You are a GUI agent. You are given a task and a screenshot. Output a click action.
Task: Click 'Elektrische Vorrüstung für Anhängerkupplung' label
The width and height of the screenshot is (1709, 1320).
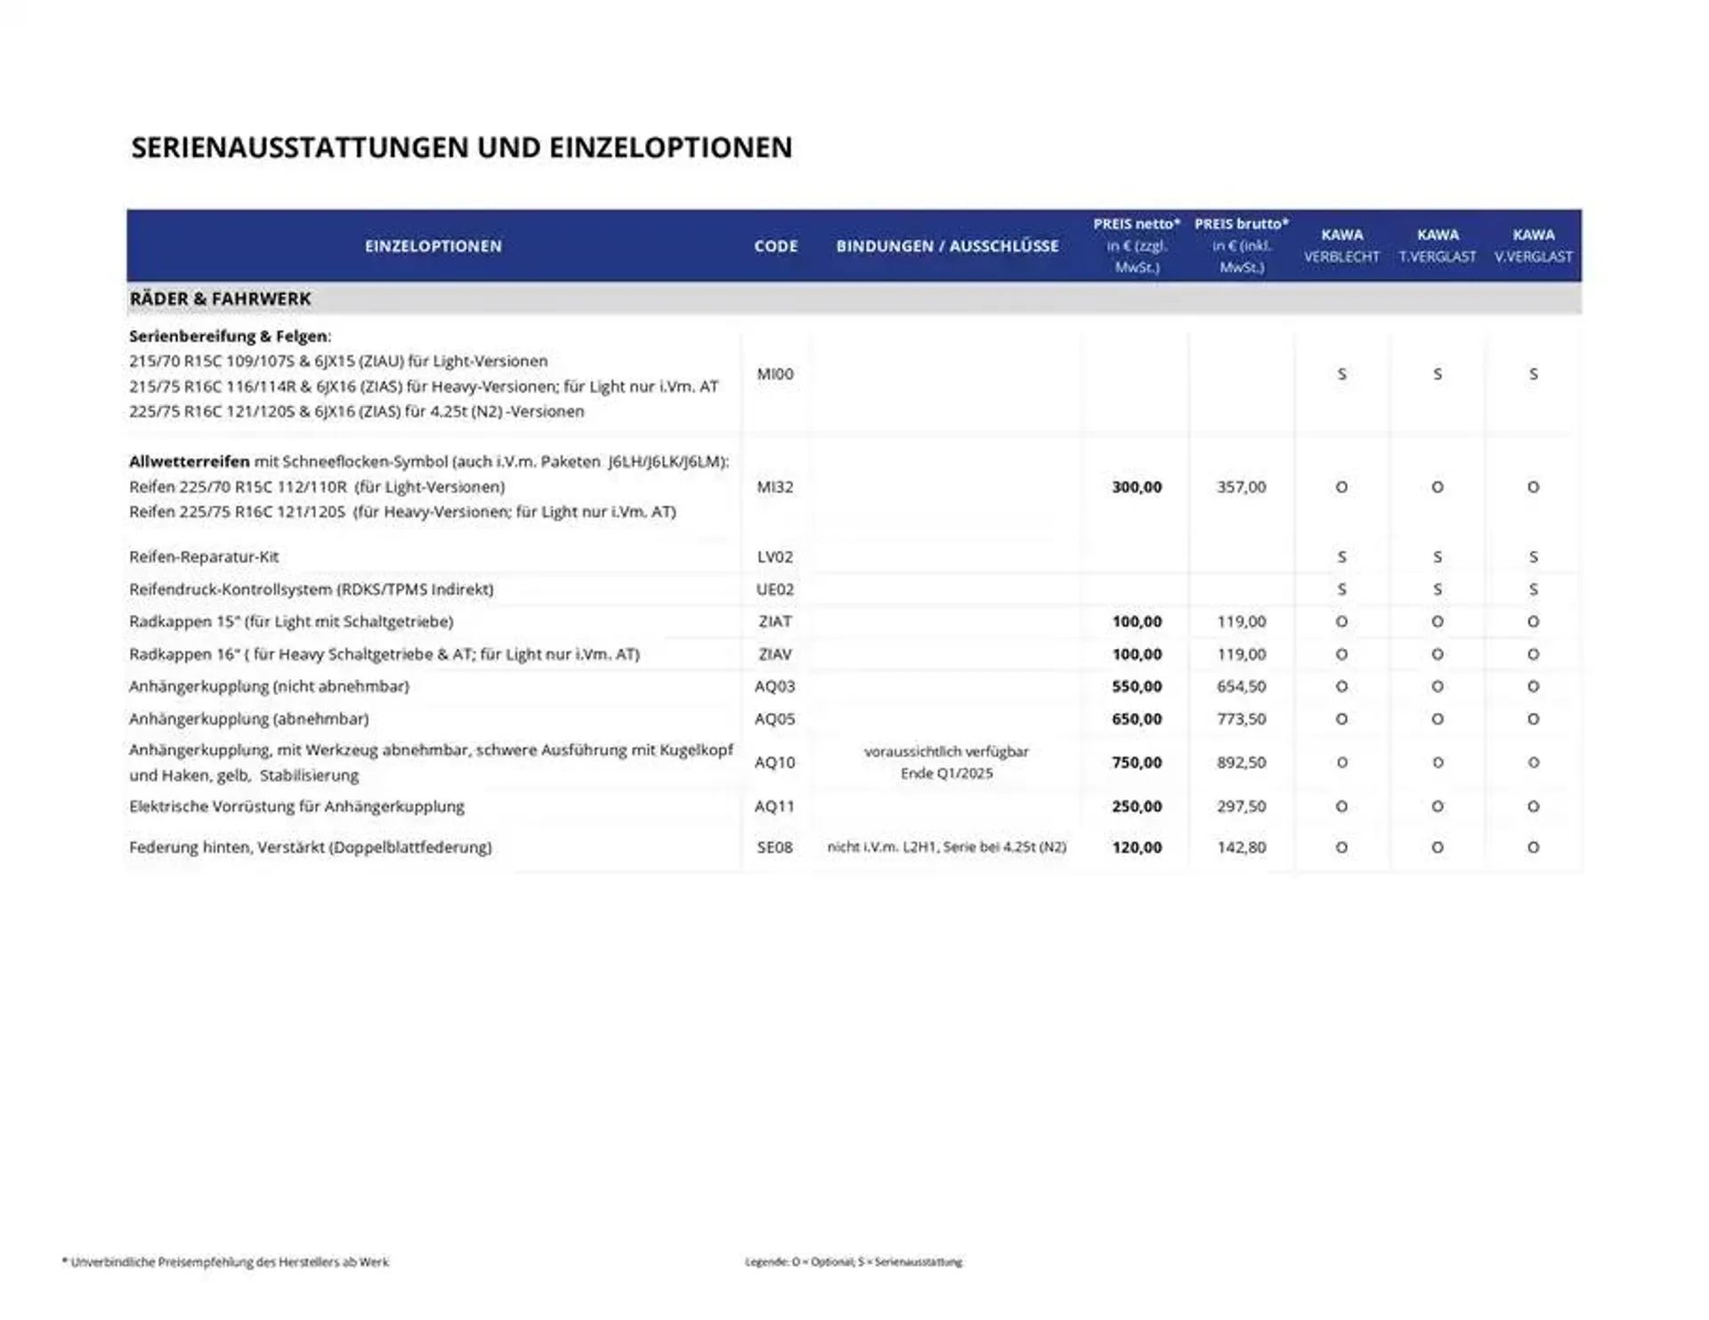pyautogui.click(x=296, y=806)
